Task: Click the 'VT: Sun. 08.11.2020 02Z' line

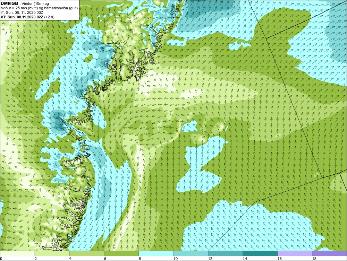Action: click(x=27, y=17)
